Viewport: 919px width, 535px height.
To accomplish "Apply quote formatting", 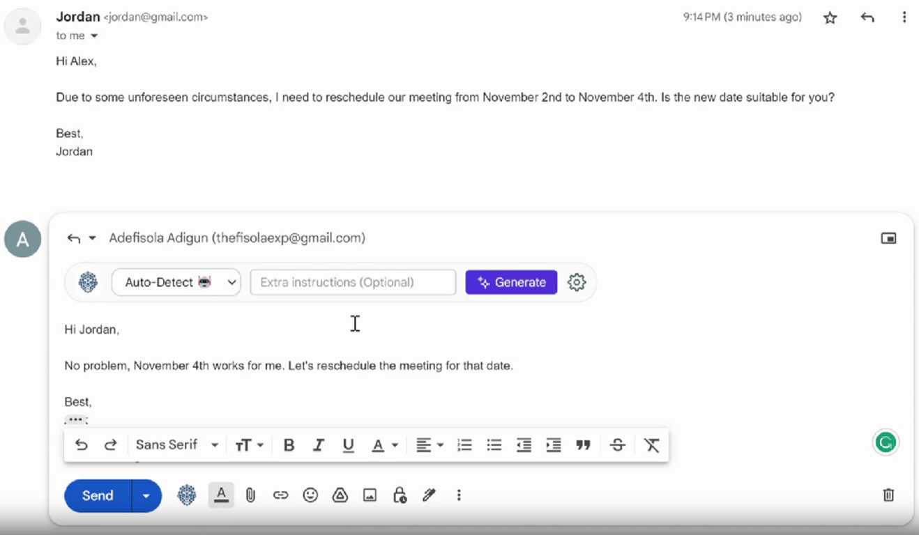I will tap(584, 445).
